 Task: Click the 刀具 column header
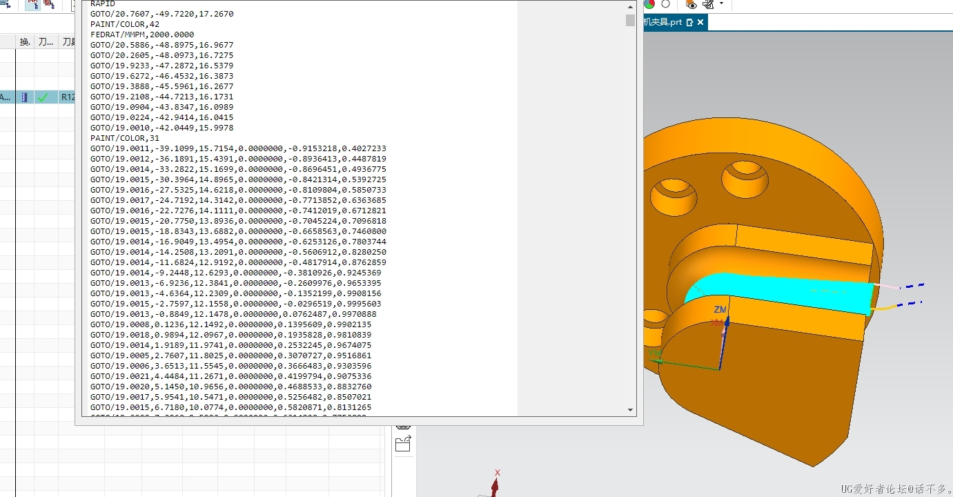(x=67, y=42)
